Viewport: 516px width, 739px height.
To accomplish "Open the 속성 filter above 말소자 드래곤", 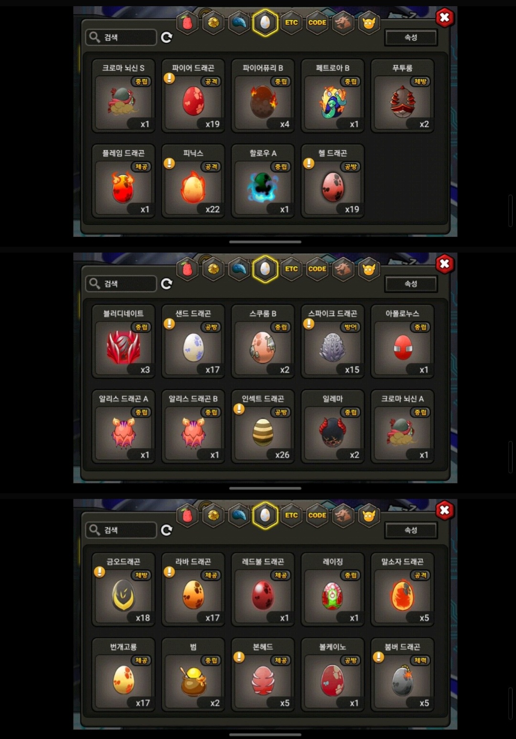I will (x=411, y=530).
